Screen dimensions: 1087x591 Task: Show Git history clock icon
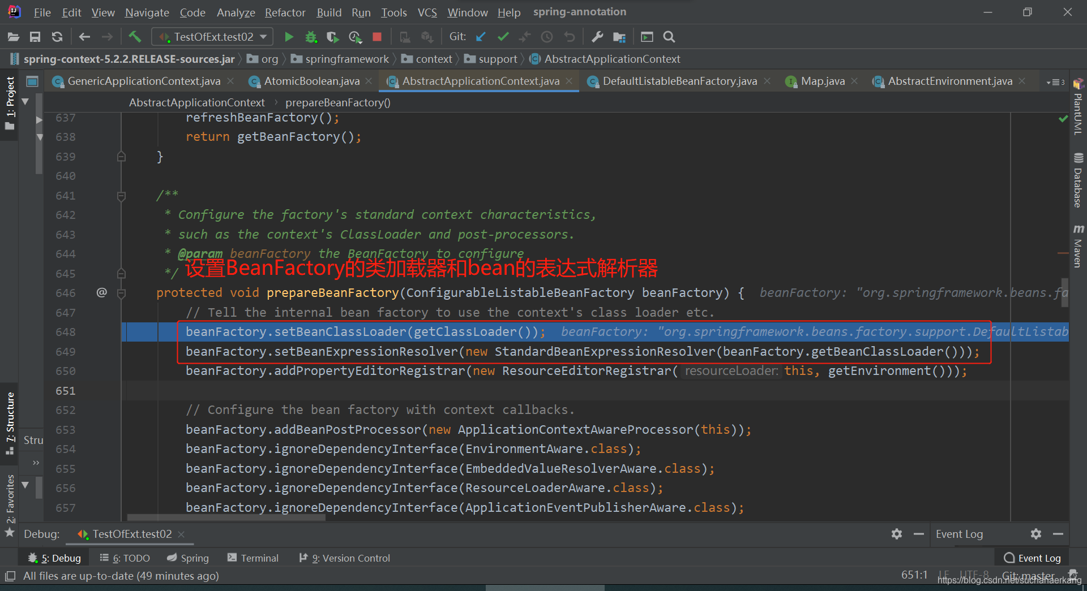[547, 37]
